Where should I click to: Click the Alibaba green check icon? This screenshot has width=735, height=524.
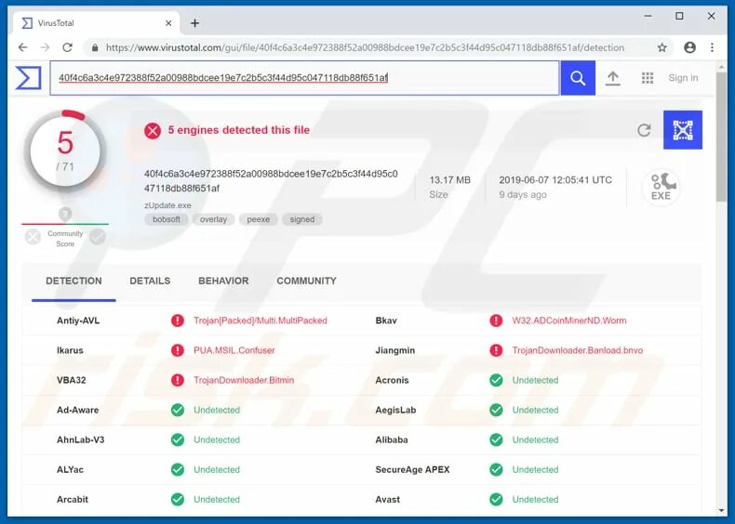click(496, 439)
